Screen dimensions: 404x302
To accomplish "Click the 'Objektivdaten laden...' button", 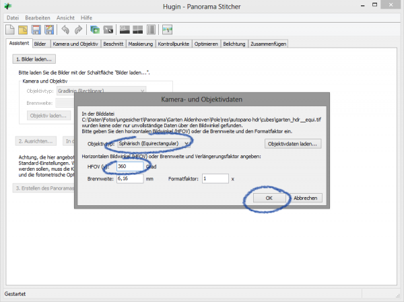I will [292, 144].
